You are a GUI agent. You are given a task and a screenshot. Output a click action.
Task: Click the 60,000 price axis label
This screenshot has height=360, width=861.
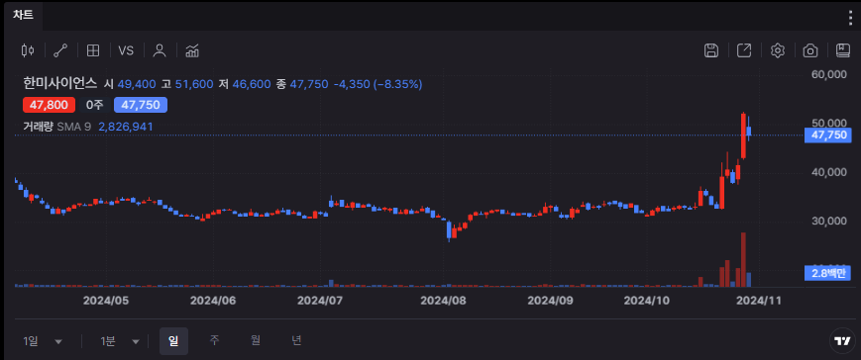tap(829, 74)
